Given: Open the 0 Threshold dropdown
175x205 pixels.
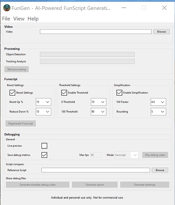Looking at the screenshot, I should click(x=99, y=102).
